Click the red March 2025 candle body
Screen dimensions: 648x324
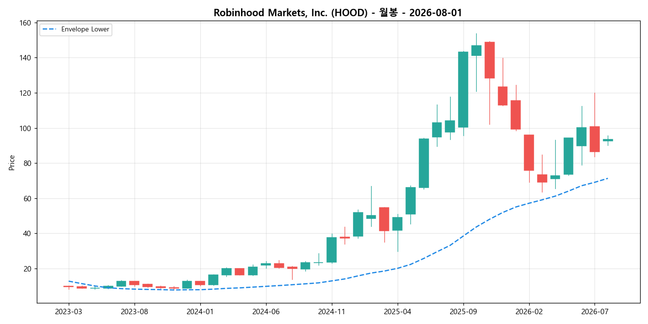(x=384, y=219)
